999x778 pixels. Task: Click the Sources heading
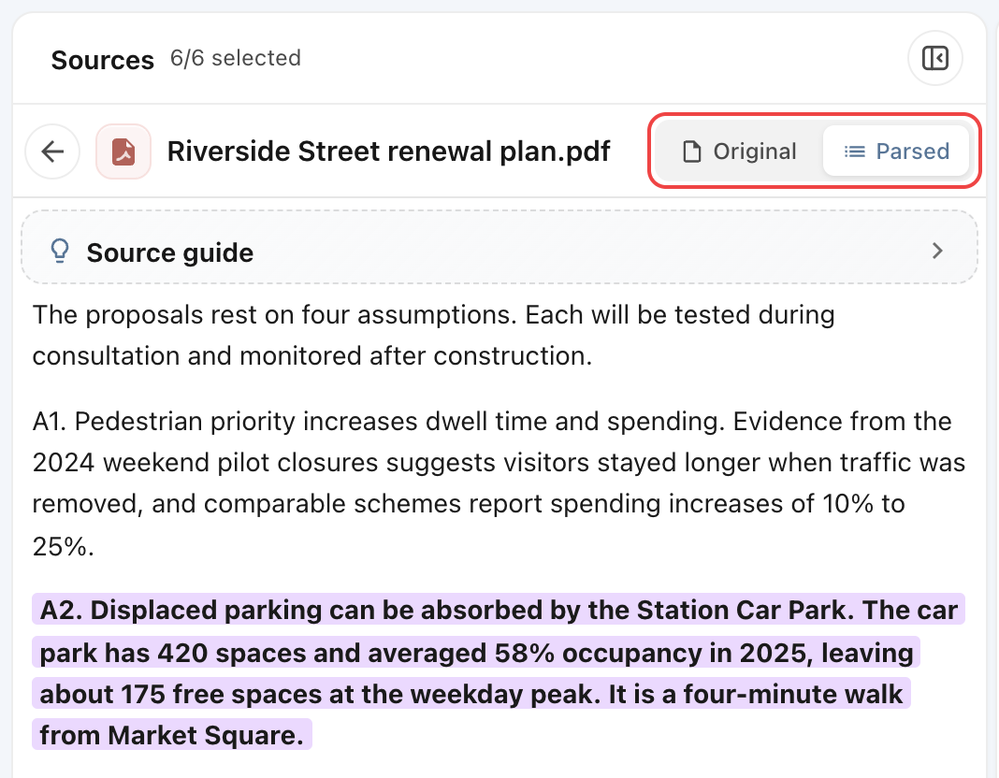point(103,60)
